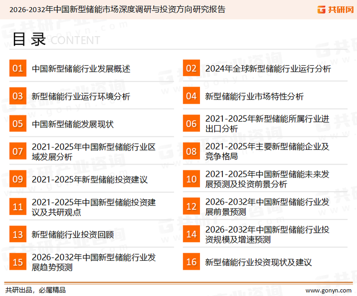
Task: Click the orange 14 number box
Action: click(x=191, y=234)
